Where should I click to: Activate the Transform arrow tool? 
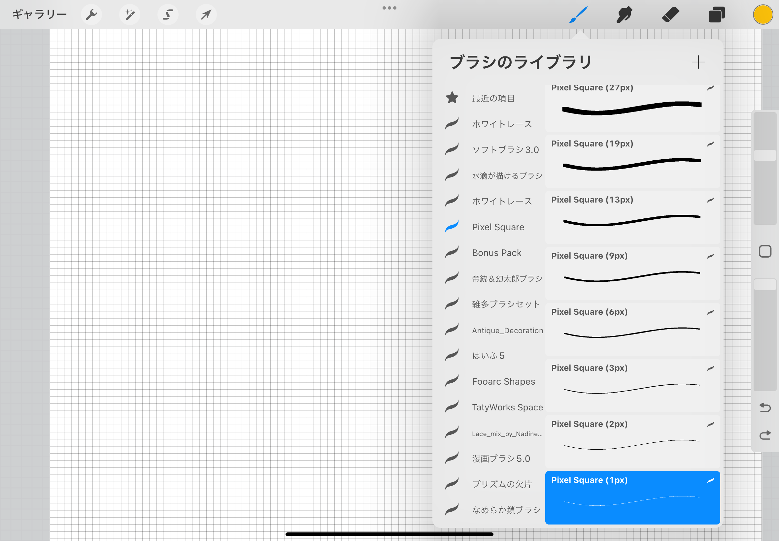tap(206, 15)
